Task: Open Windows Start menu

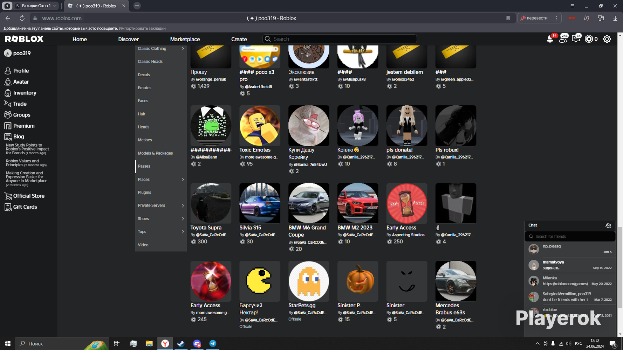Action: click(8, 344)
